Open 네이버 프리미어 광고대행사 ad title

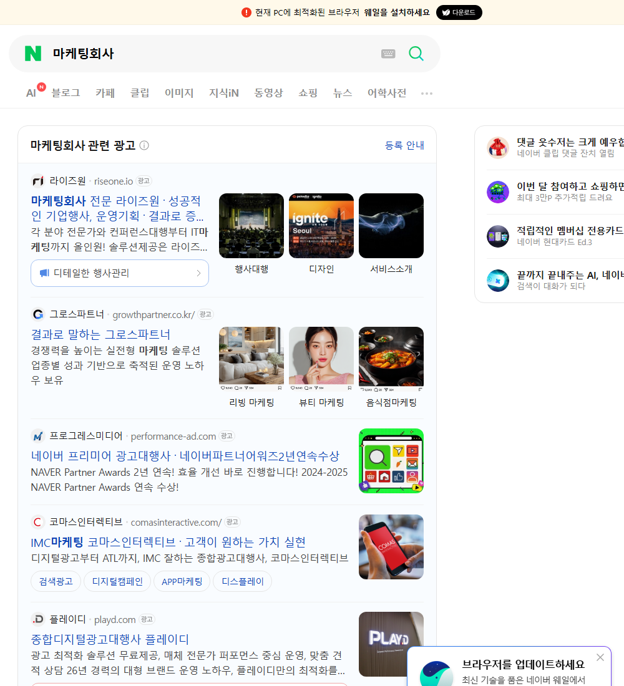pos(185,456)
